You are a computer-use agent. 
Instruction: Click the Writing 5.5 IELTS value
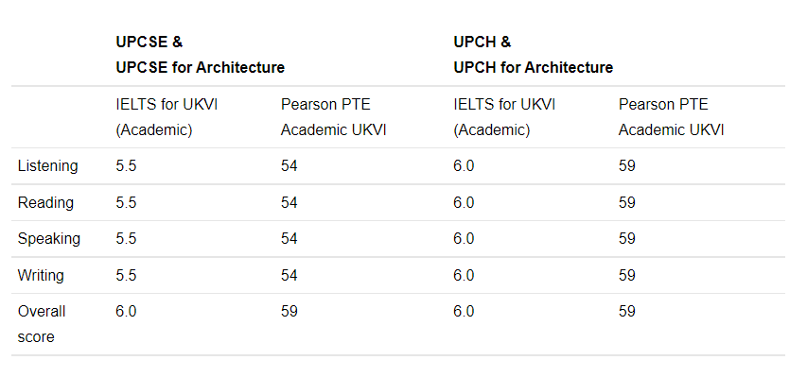[126, 275]
